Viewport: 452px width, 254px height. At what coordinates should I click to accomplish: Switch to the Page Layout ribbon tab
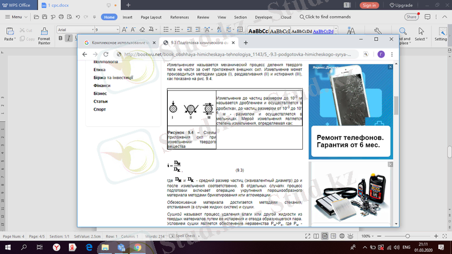tap(152, 17)
